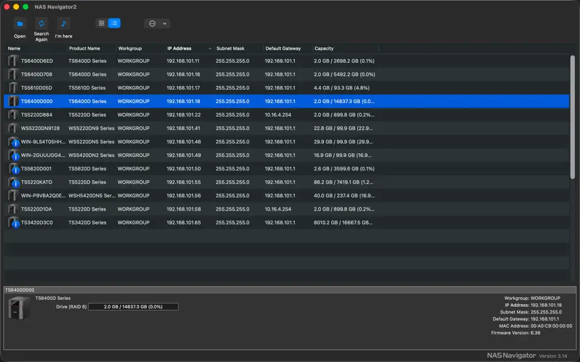Click the TS3420D Series product name
Image resolution: width=580 pixels, height=362 pixels.
87,222
